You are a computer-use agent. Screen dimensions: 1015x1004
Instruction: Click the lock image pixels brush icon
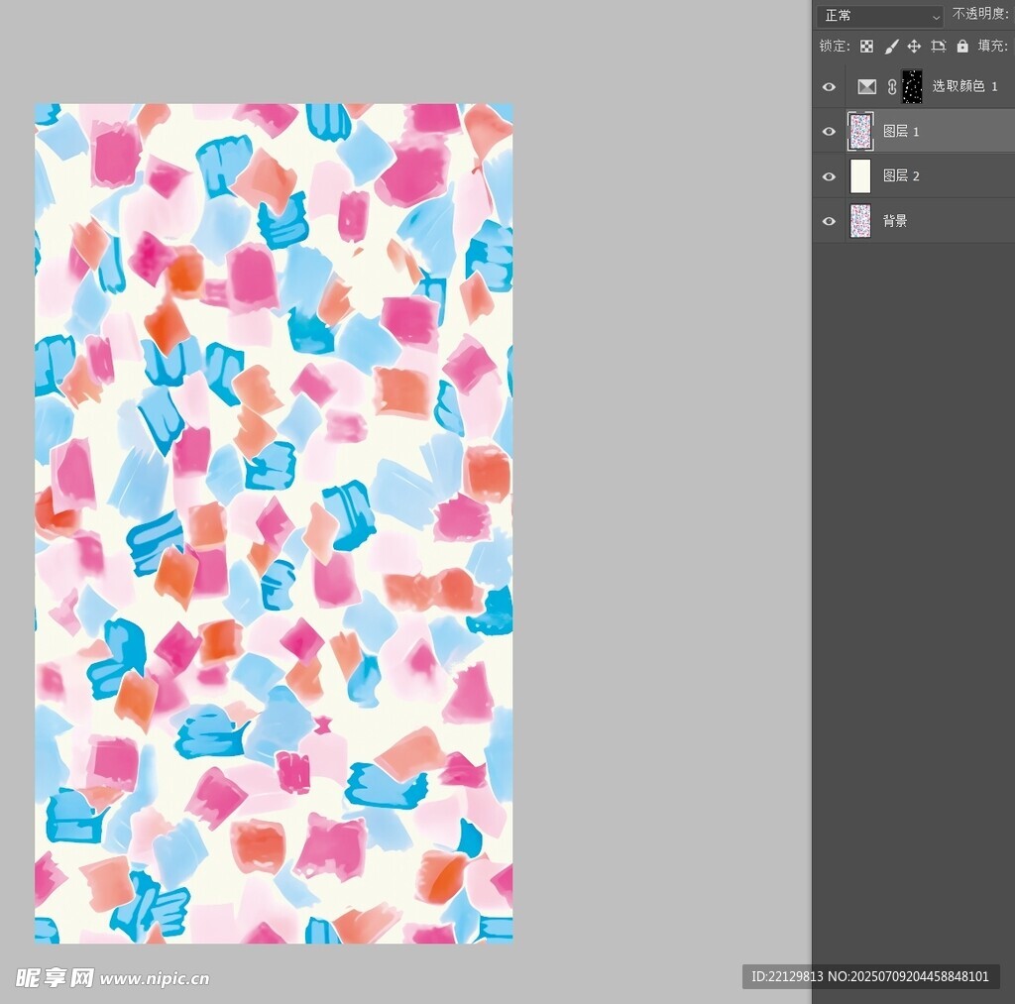(891, 47)
